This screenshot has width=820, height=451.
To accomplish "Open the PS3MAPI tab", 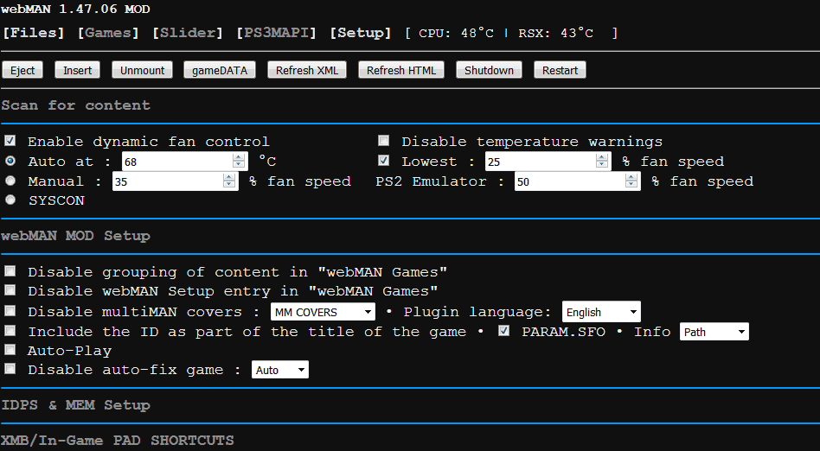I will (276, 33).
